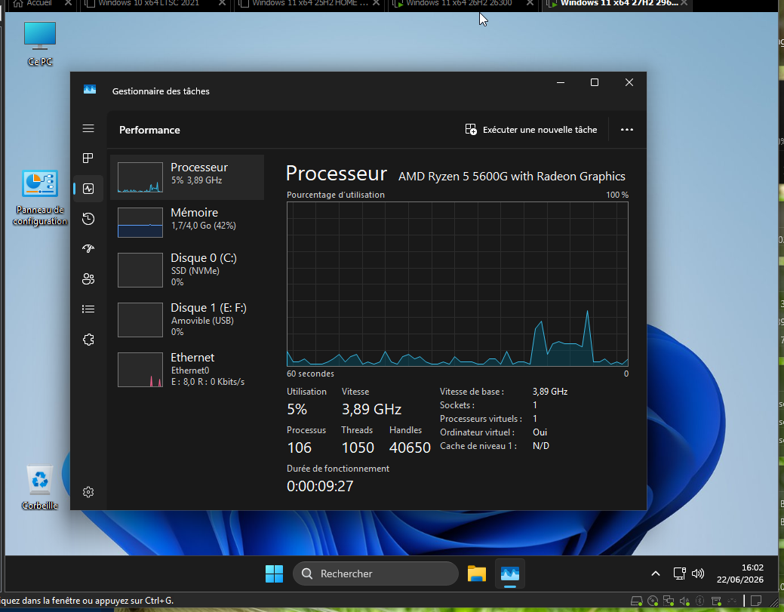Open the Details list icon in sidebar
Image resolution: width=784 pixels, height=612 pixels.
coord(88,309)
